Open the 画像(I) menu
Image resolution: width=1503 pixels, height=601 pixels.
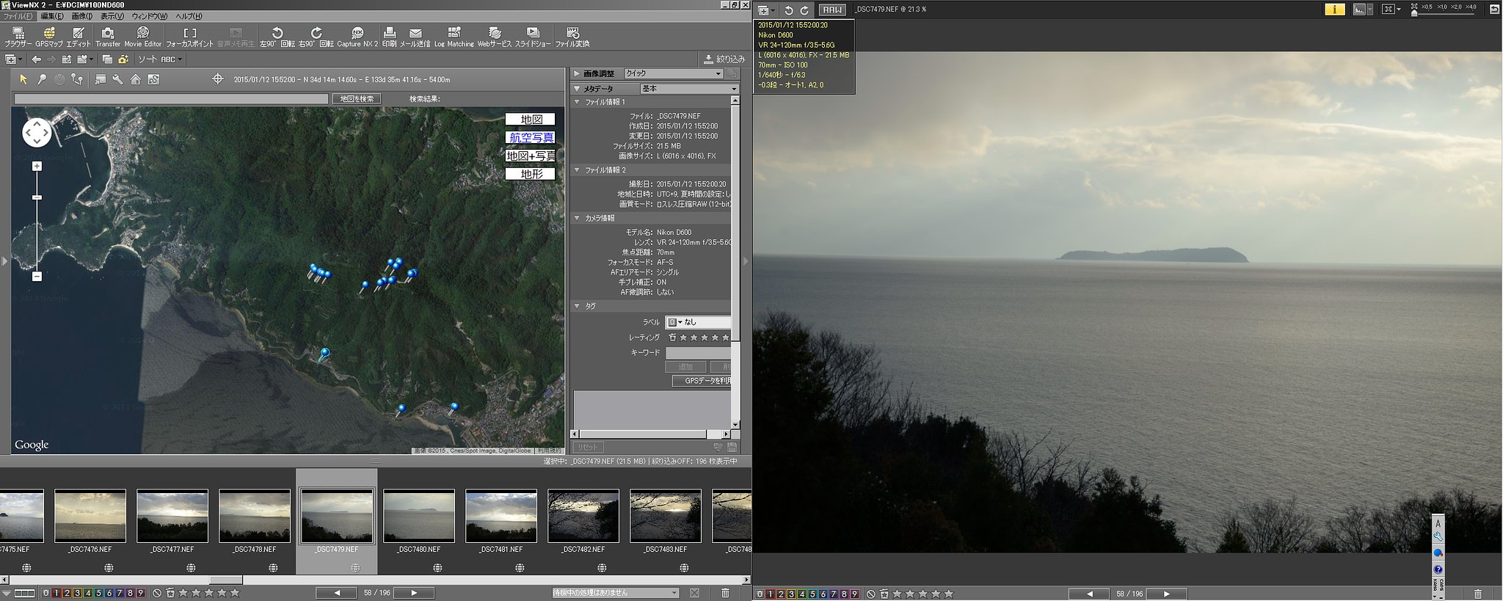point(81,16)
